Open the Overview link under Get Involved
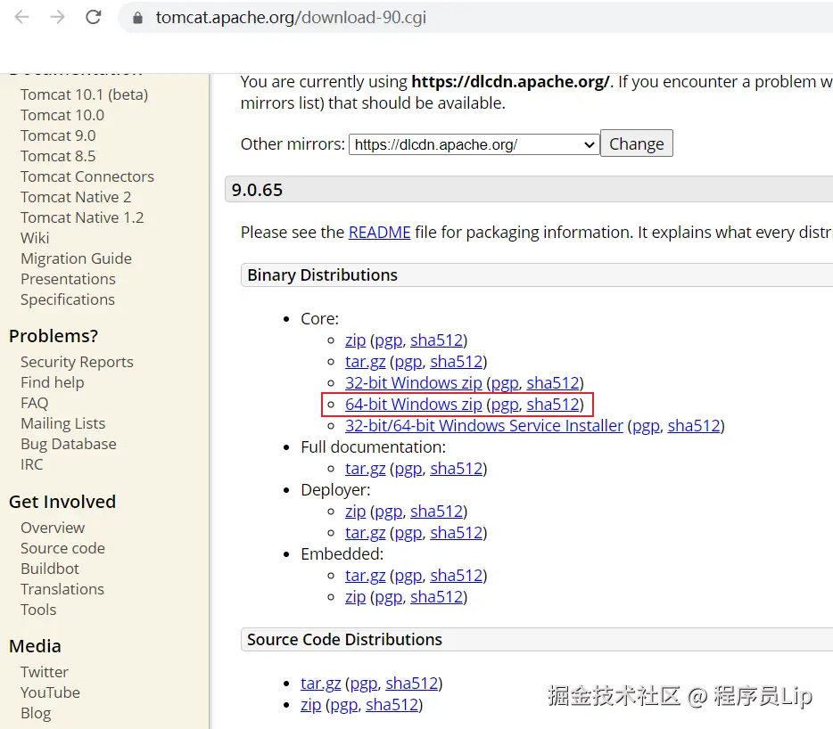Viewport: 833px width, 729px height. click(53, 528)
